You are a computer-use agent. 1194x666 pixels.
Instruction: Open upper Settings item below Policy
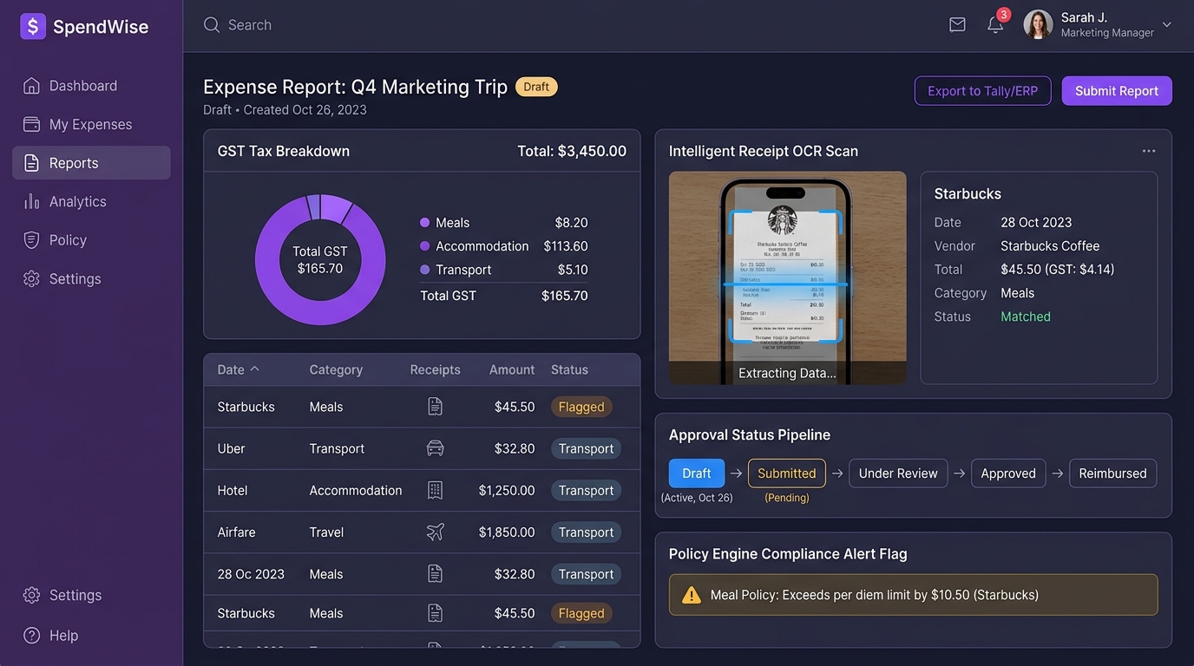pyautogui.click(x=91, y=278)
